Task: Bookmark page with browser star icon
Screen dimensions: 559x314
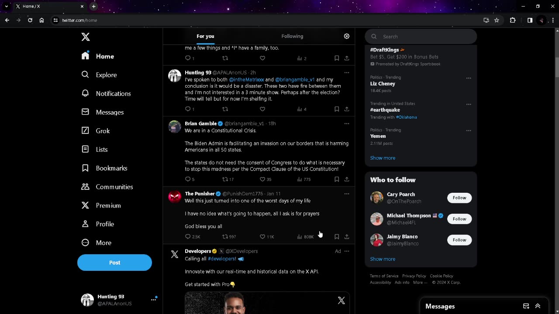Action: (497, 20)
